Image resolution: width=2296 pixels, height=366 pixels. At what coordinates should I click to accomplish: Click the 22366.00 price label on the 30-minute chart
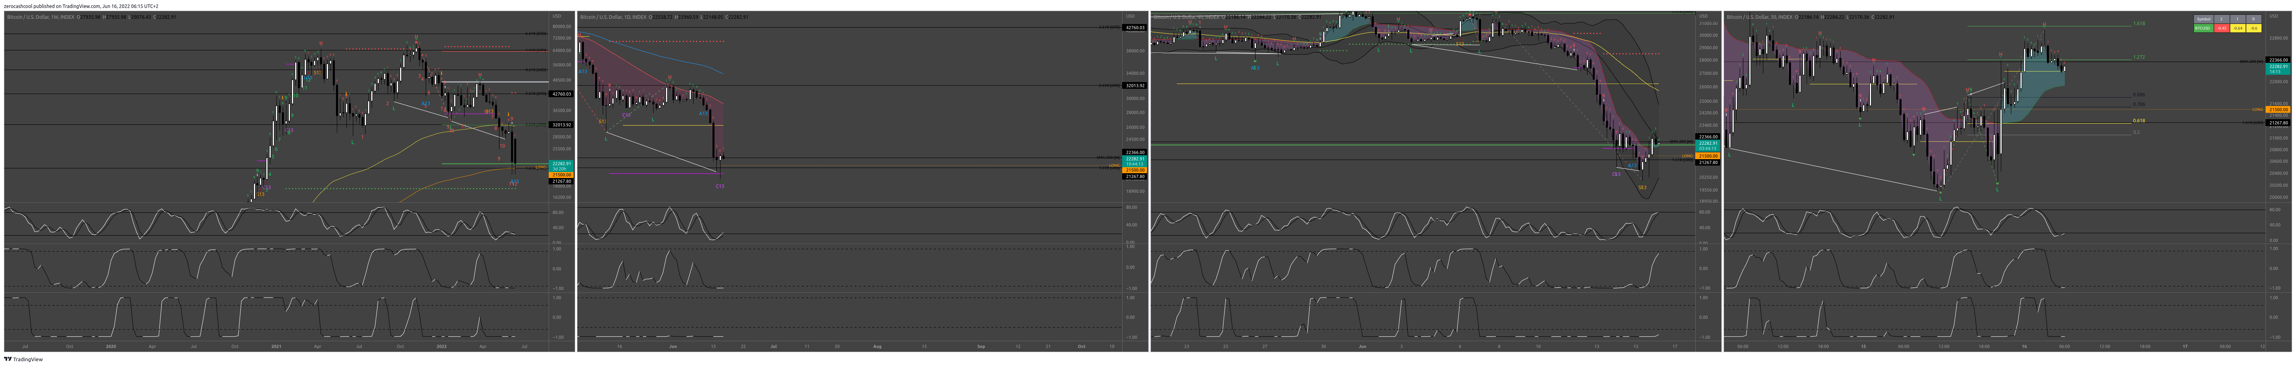point(2278,60)
